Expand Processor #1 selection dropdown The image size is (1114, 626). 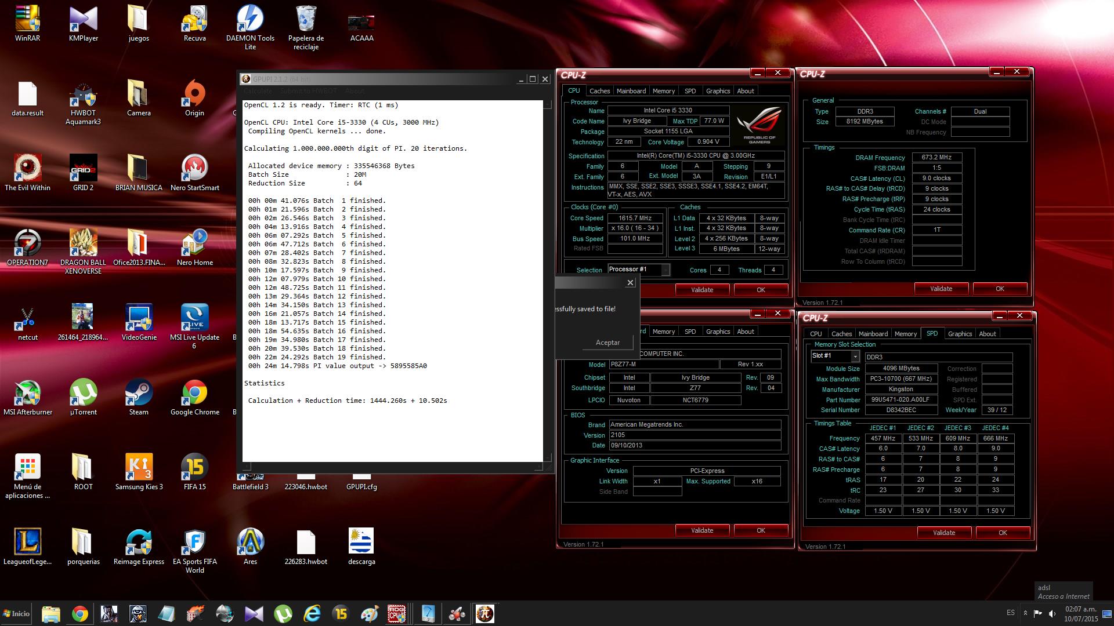point(665,270)
